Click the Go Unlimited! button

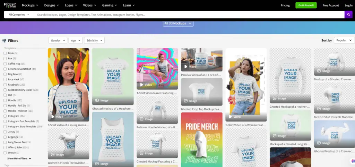(x=306, y=6)
